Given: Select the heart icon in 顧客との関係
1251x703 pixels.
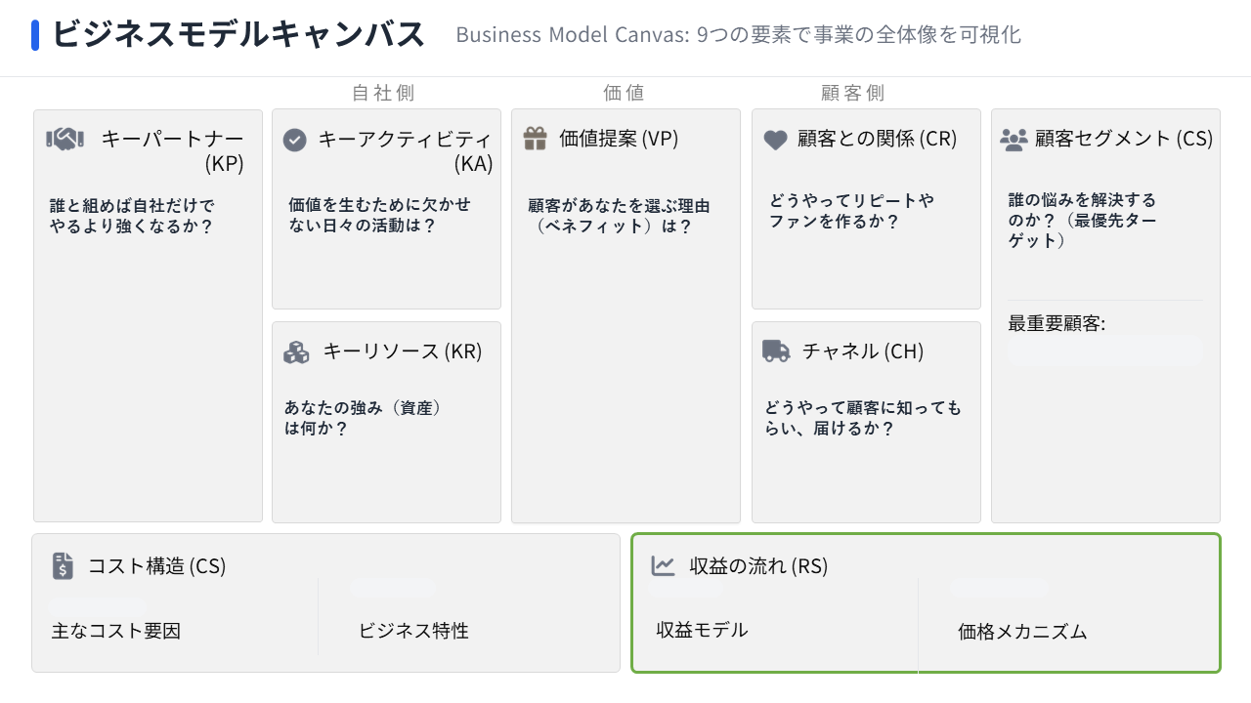Looking at the screenshot, I should point(774,140).
